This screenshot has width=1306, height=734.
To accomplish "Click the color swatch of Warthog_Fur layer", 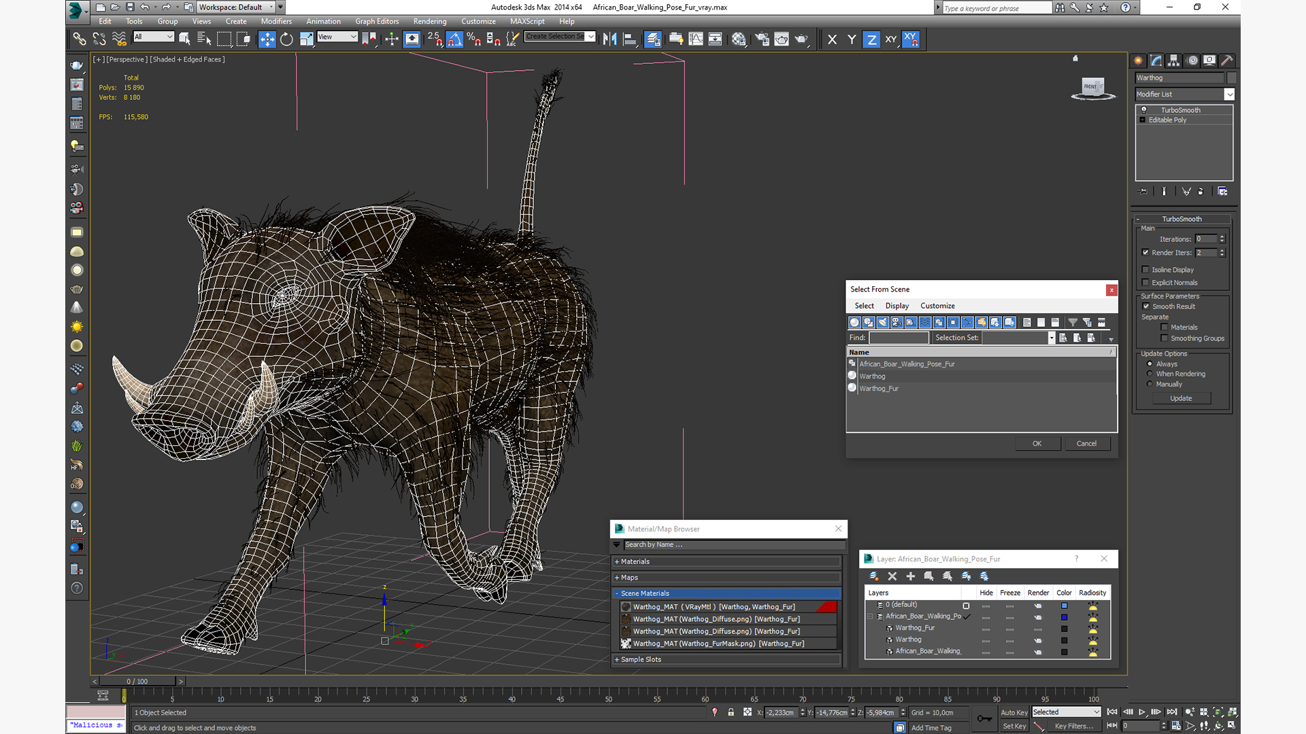I will 1065,629.
